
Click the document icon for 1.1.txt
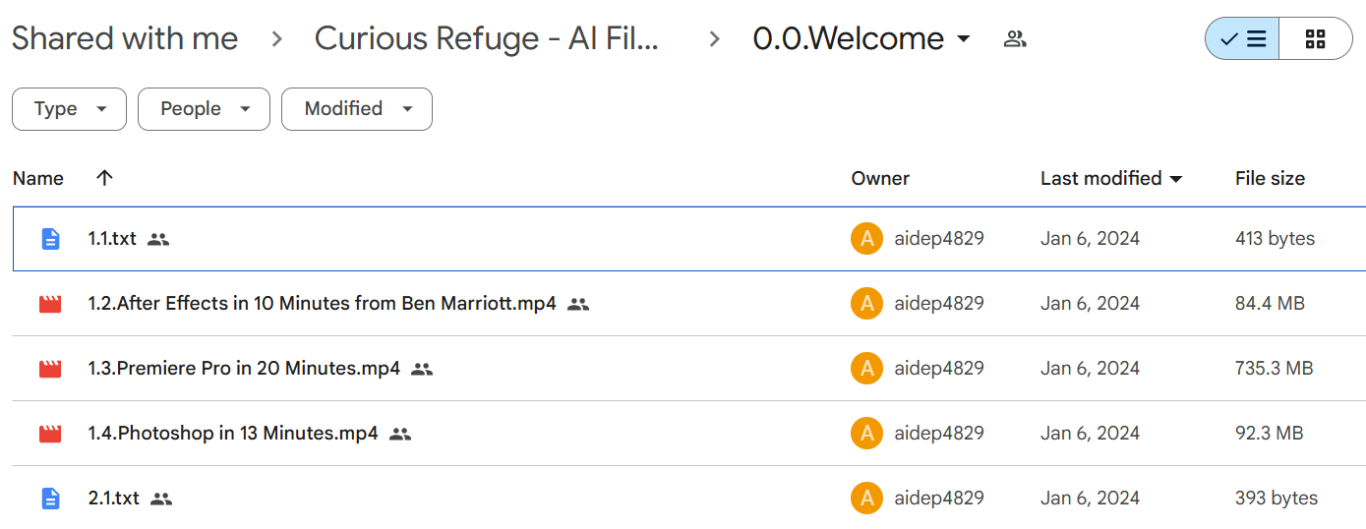click(50, 239)
